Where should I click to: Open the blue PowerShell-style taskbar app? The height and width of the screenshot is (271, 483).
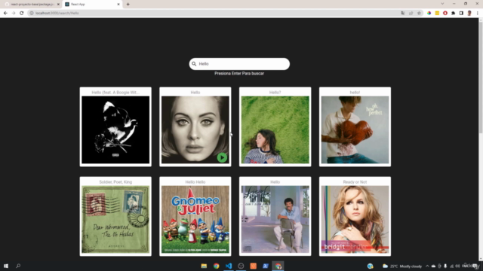266,266
